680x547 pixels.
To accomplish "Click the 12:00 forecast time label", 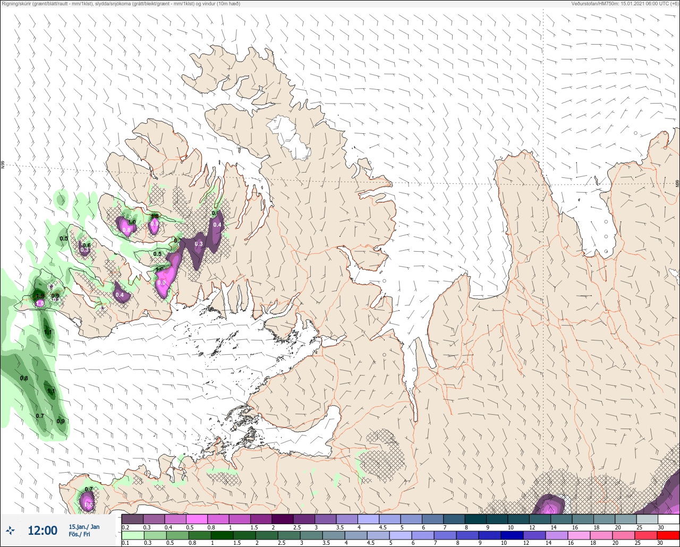I will click(42, 531).
